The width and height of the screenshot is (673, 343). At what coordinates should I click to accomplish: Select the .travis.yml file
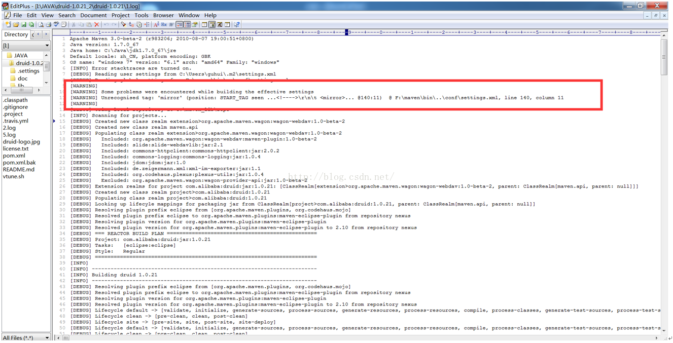click(x=16, y=121)
